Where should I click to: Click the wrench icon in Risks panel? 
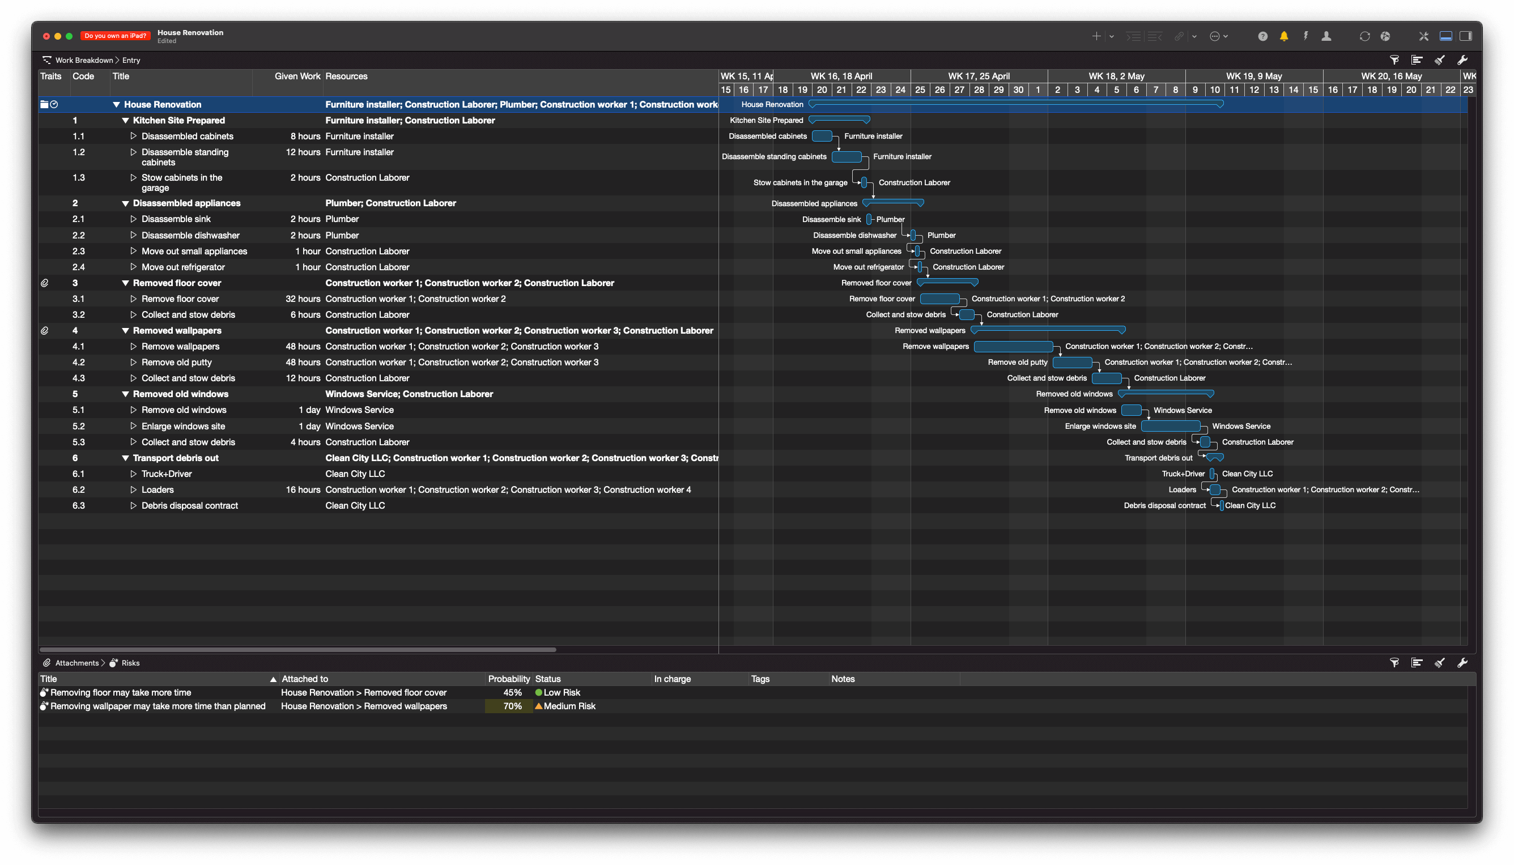(1462, 663)
